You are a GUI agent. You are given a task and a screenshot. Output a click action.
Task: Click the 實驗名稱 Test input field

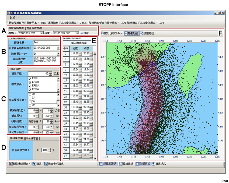click(46, 43)
